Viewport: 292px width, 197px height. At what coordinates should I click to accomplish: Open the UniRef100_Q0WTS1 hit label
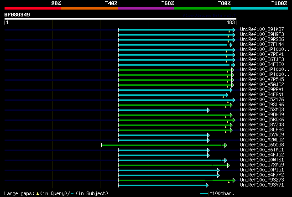pos(262,160)
